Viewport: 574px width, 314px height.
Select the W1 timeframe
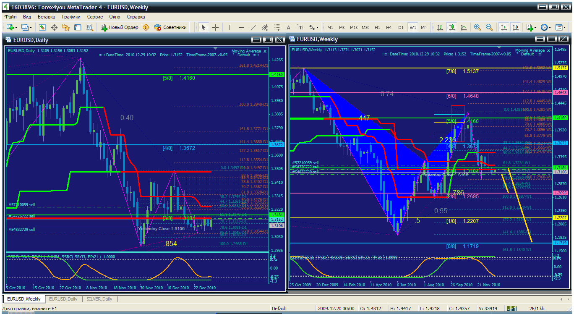413,27
